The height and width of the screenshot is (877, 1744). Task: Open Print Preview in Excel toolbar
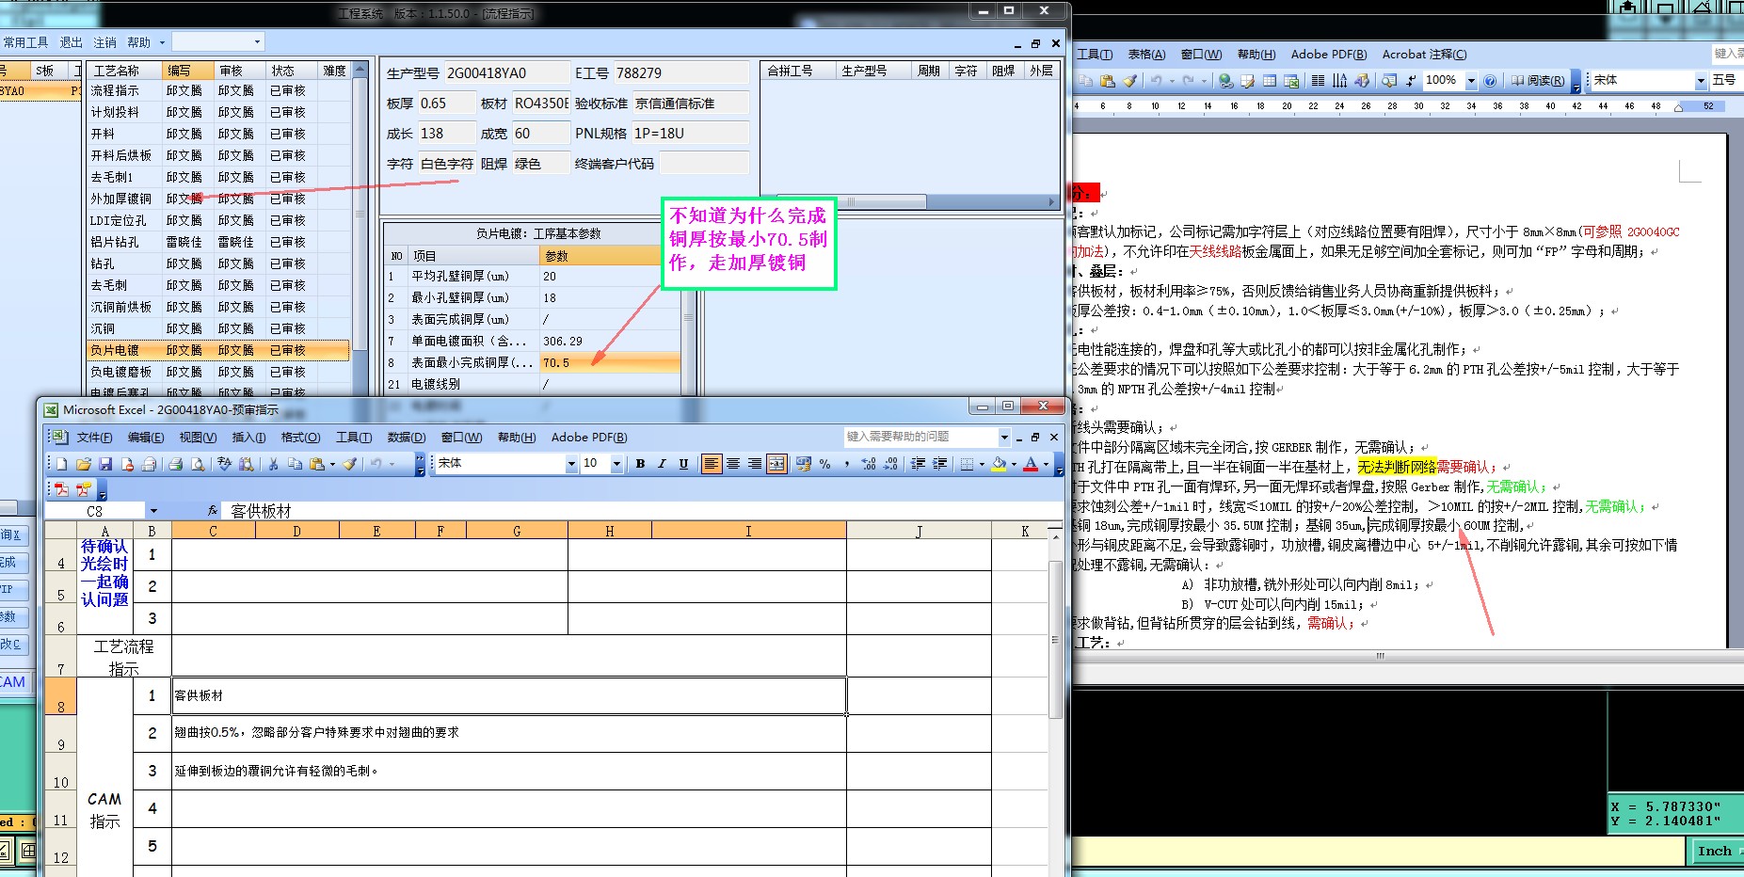click(198, 464)
